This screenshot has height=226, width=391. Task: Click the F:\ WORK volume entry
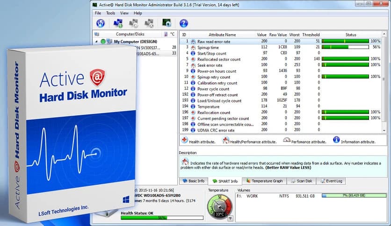point(311,196)
